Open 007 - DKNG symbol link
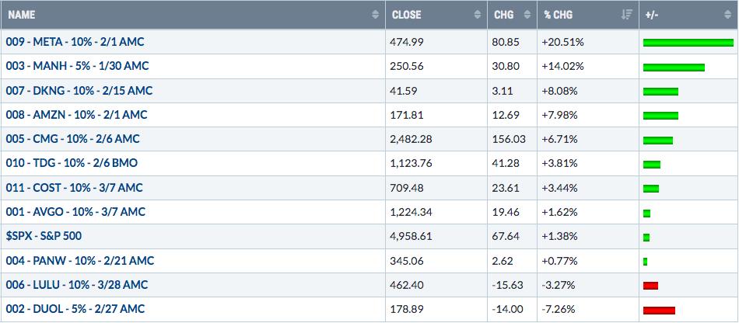The width and height of the screenshot is (739, 323). pos(79,90)
